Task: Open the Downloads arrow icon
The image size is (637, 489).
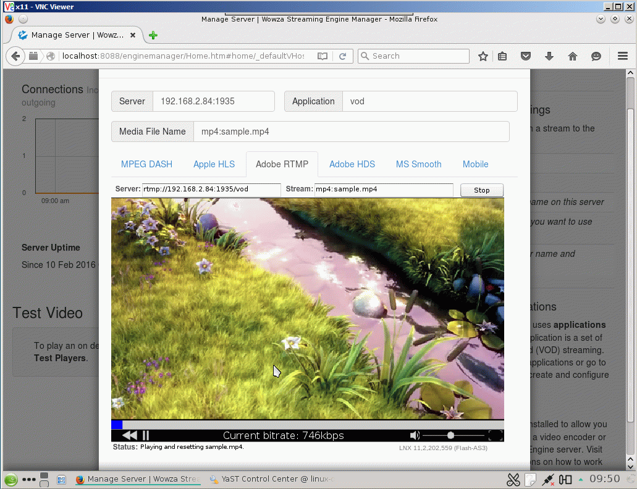Action: click(549, 56)
